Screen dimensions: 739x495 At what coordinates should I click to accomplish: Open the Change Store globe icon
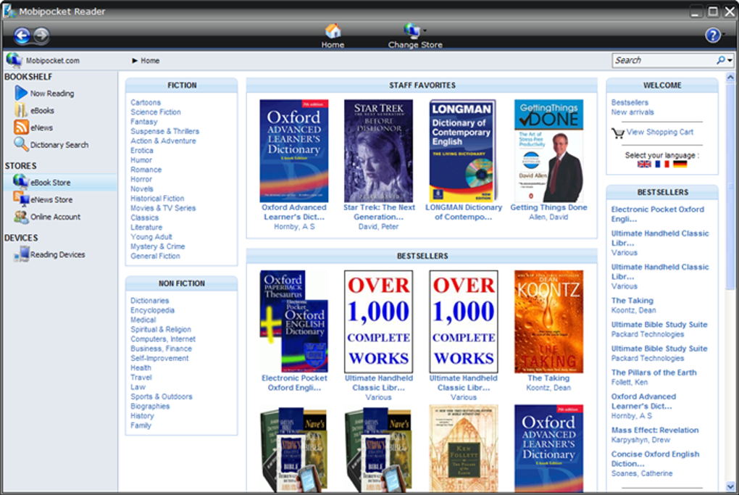[x=412, y=30]
